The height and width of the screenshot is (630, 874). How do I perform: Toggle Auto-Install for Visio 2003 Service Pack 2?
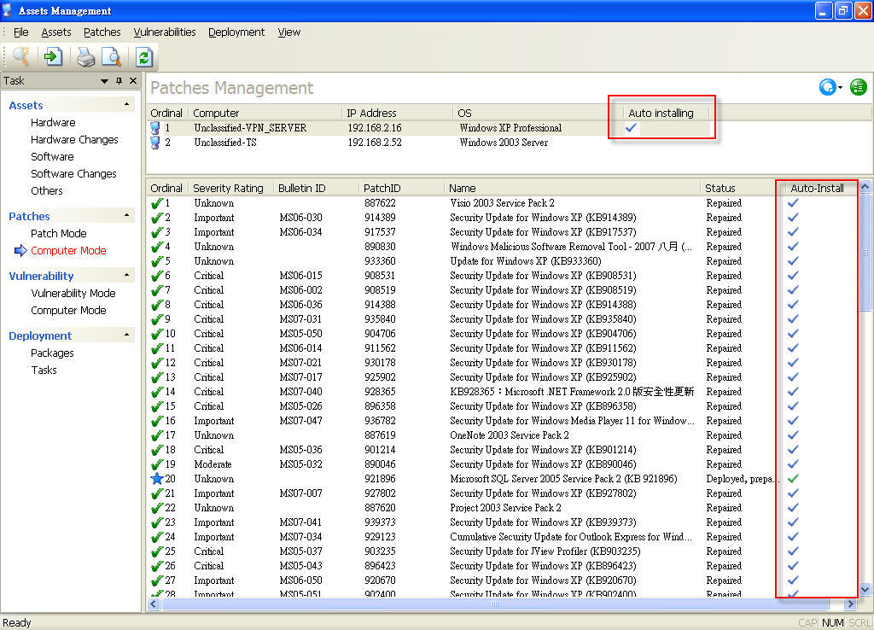793,203
